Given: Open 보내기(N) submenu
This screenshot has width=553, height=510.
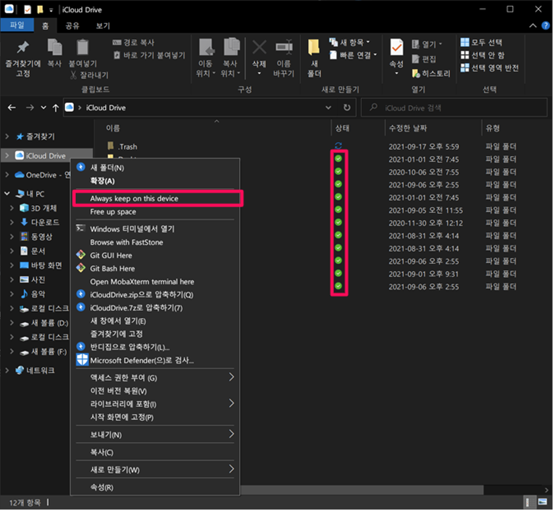Looking at the screenshot, I should pyautogui.click(x=155, y=434).
